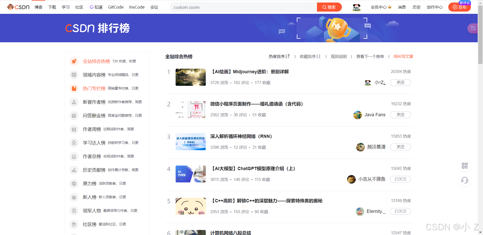The width and height of the screenshot is (483, 235).
Task: Click the 领军人物 sidebar icon
Action: [x=74, y=211]
